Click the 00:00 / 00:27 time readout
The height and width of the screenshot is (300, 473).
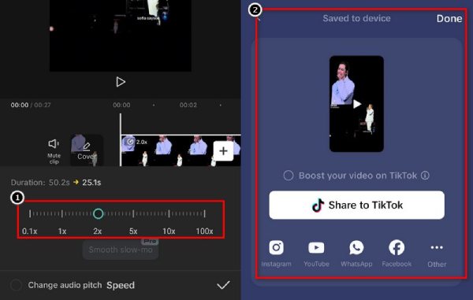pos(31,105)
